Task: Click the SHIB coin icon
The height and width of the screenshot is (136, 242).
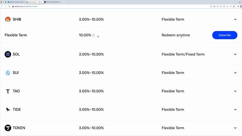Action: (8, 19)
